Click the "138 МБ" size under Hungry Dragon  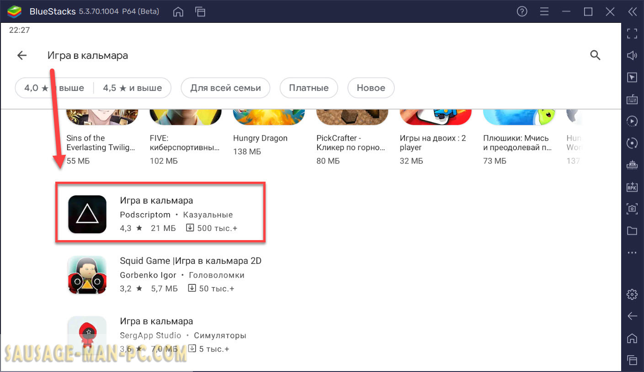tap(247, 151)
